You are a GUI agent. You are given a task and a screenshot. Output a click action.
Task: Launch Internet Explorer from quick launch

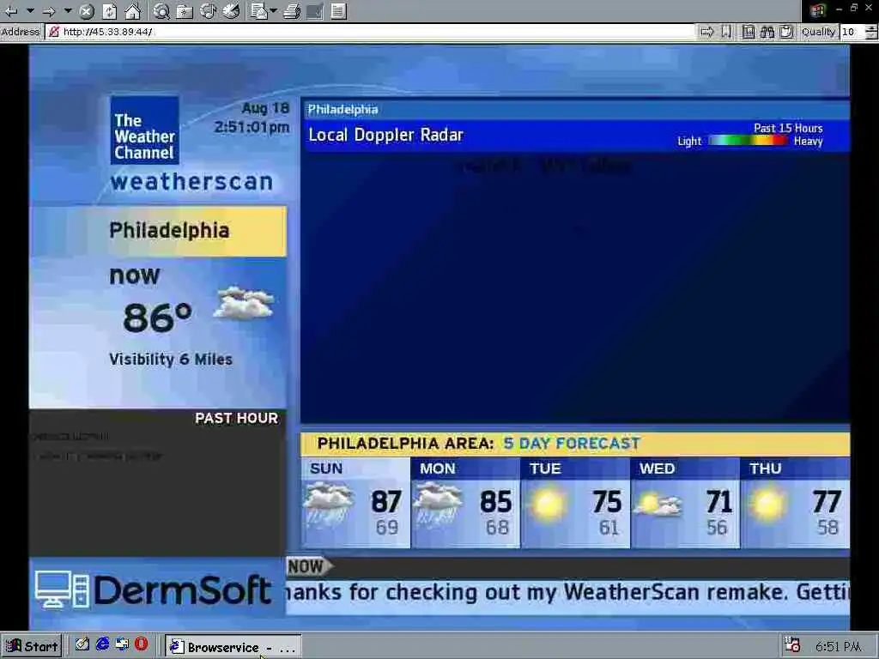[102, 644]
